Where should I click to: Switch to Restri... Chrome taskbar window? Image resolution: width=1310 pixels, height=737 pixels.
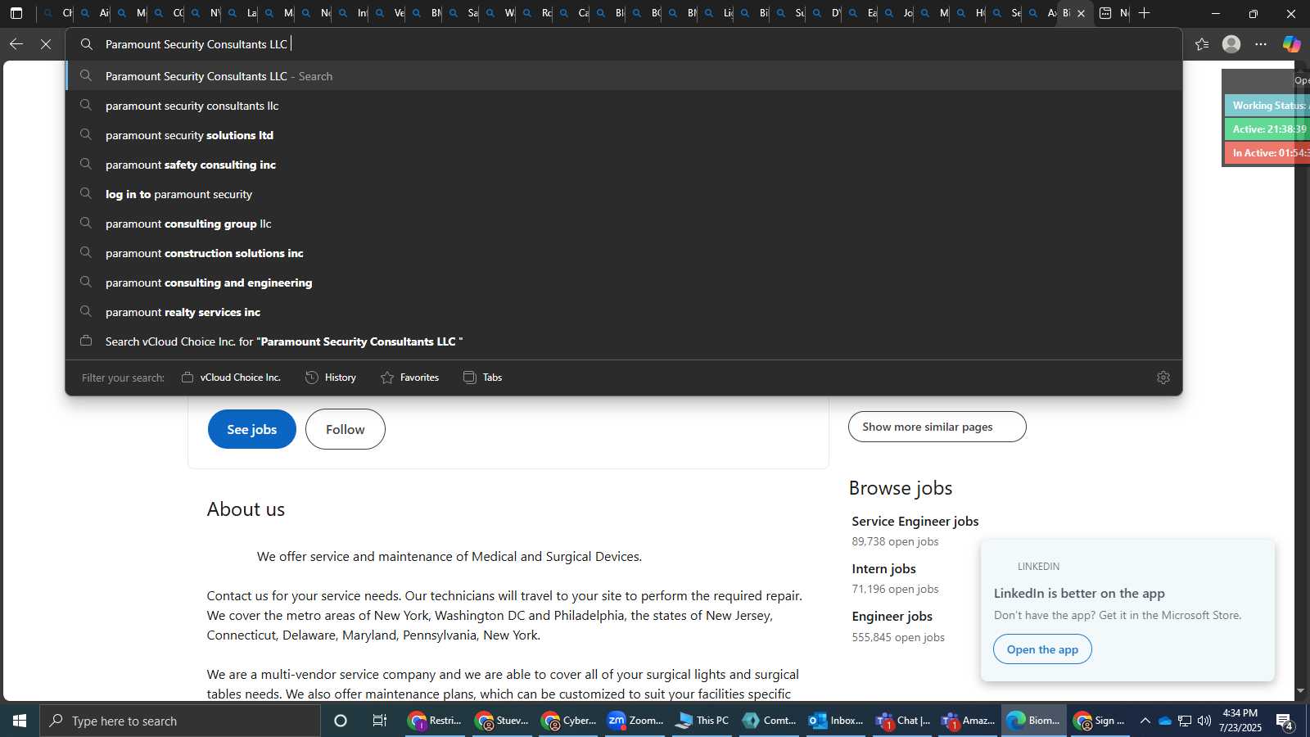coord(436,721)
